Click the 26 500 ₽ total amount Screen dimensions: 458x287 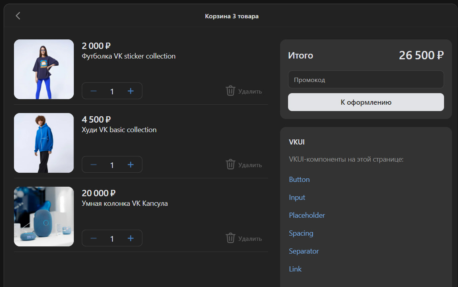pyautogui.click(x=421, y=55)
